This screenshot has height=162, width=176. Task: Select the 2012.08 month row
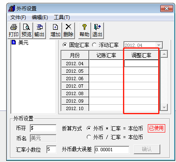[75, 93]
